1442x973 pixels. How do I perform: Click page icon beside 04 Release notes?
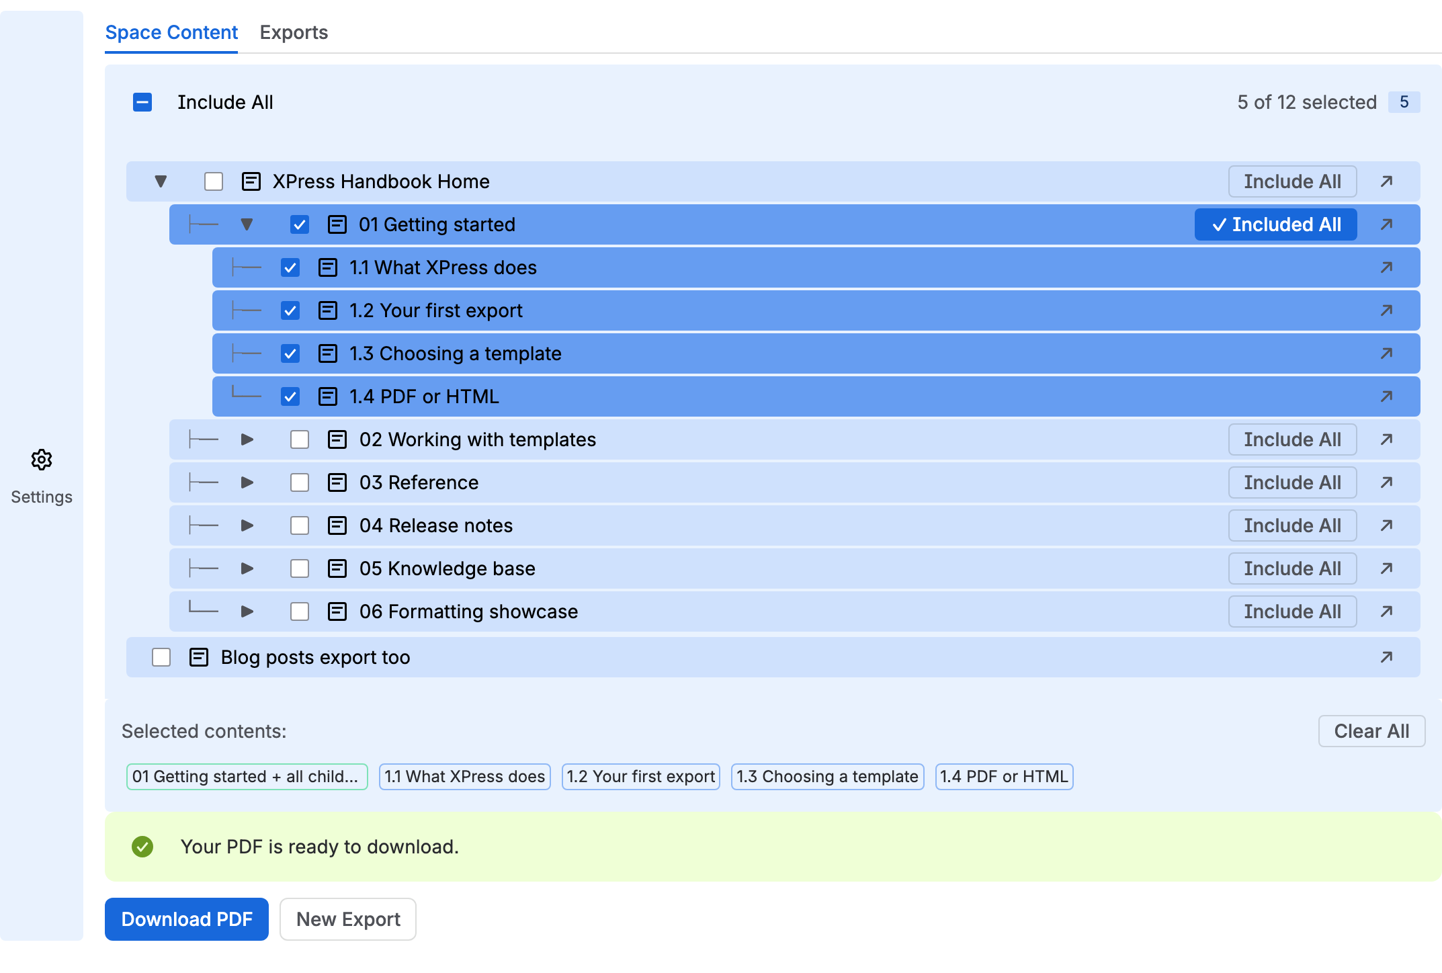pos(337,525)
